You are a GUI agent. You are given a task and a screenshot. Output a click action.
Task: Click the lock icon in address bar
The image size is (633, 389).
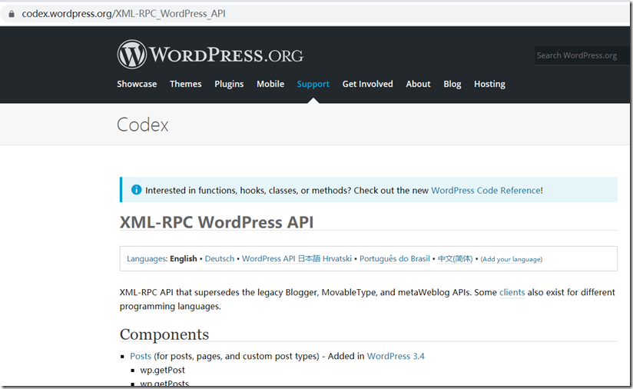pos(12,14)
